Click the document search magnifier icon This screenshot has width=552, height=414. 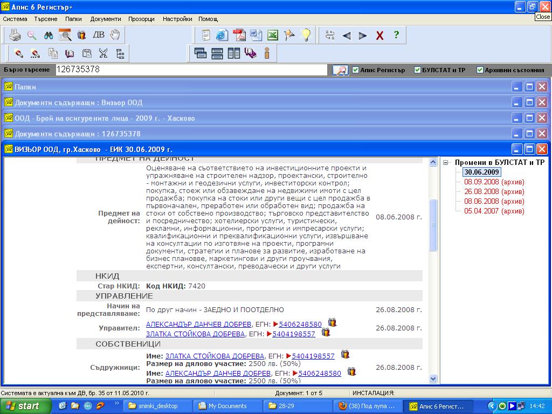point(65,35)
